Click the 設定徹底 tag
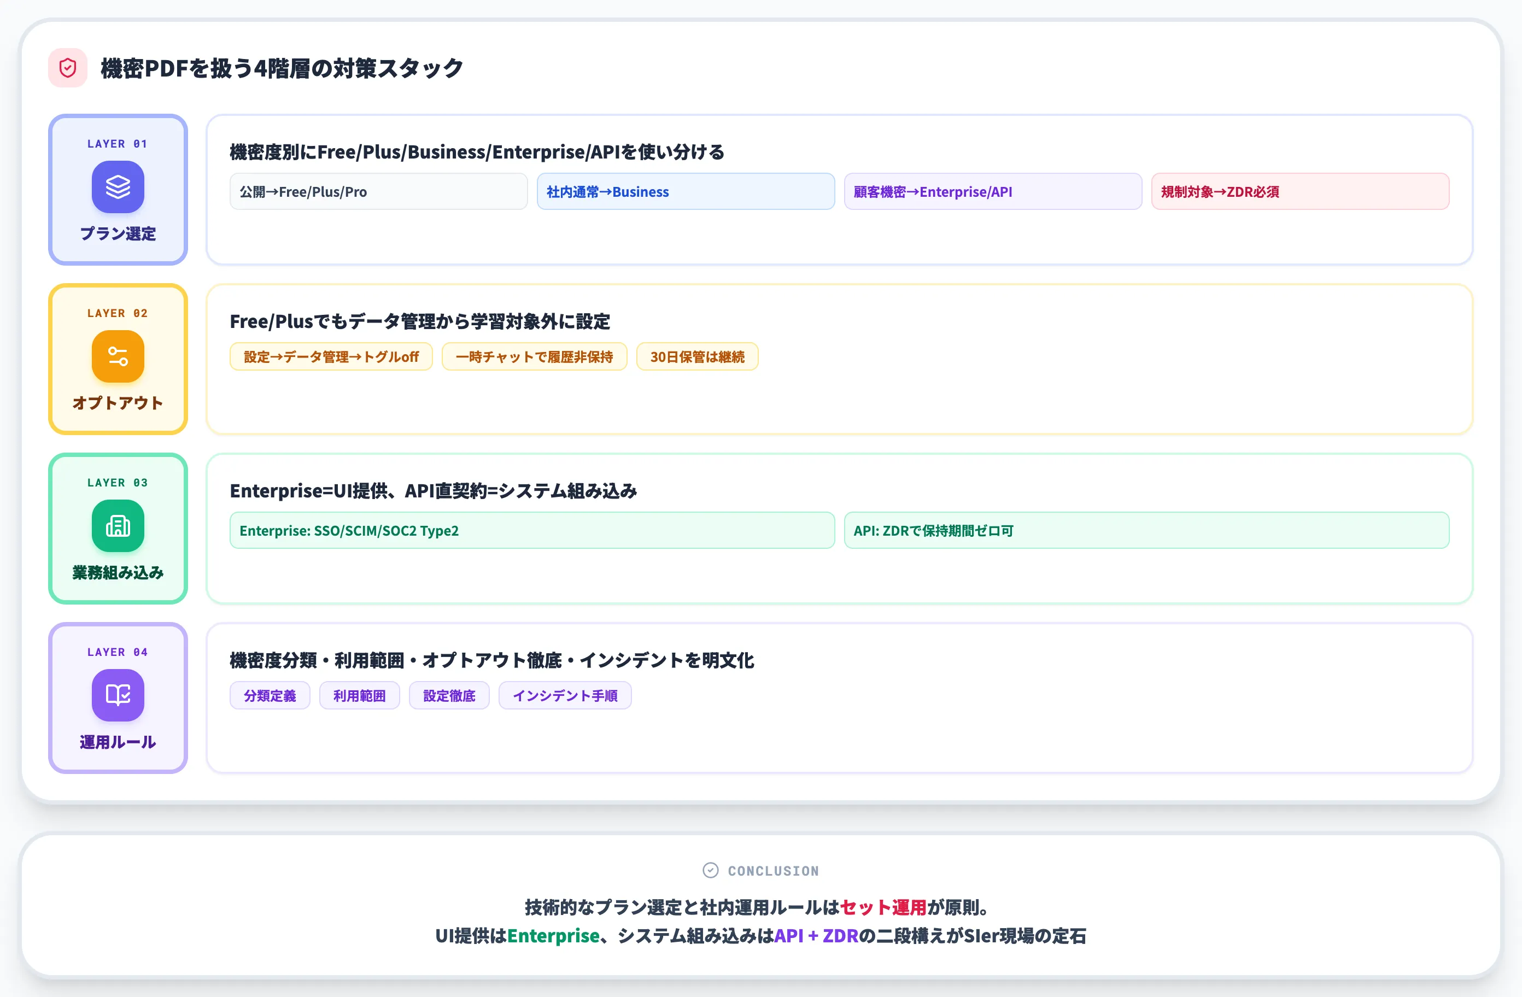1522x997 pixels. tap(449, 695)
